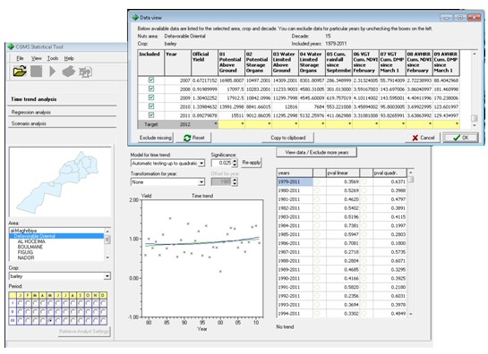Click the Exclude missing button

155,138
